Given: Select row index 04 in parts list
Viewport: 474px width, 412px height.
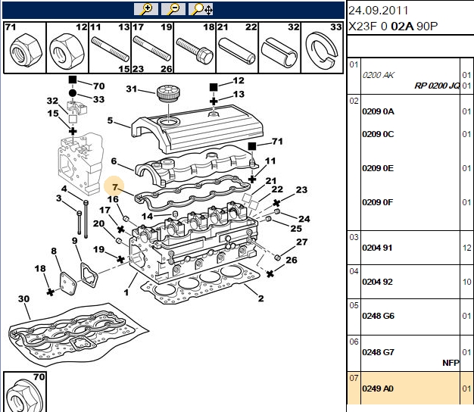Looking at the screenshot, I should [354, 271].
